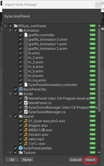The height and width of the screenshot is (166, 104).
Task: Close the Import Unity Package dialog
Action: (98, 5)
